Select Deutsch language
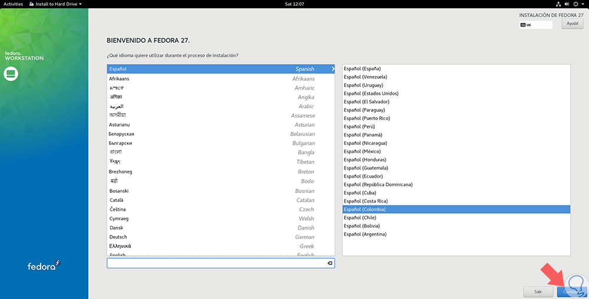589x299 pixels. 220,237
